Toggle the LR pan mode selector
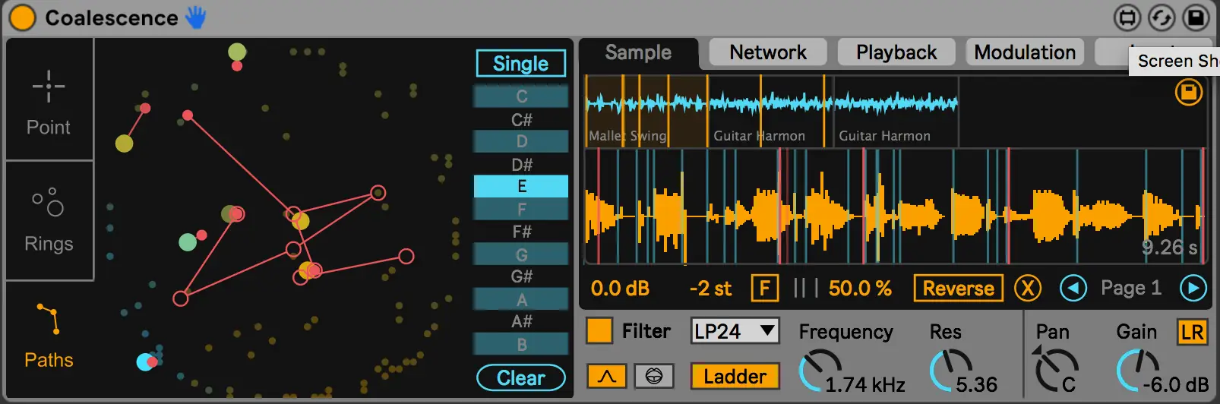This screenshot has width=1220, height=404. coord(1192,332)
